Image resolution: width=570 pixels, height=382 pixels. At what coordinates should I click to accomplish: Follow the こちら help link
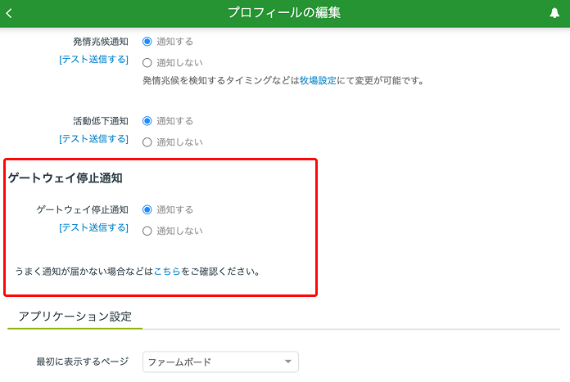pos(167,272)
